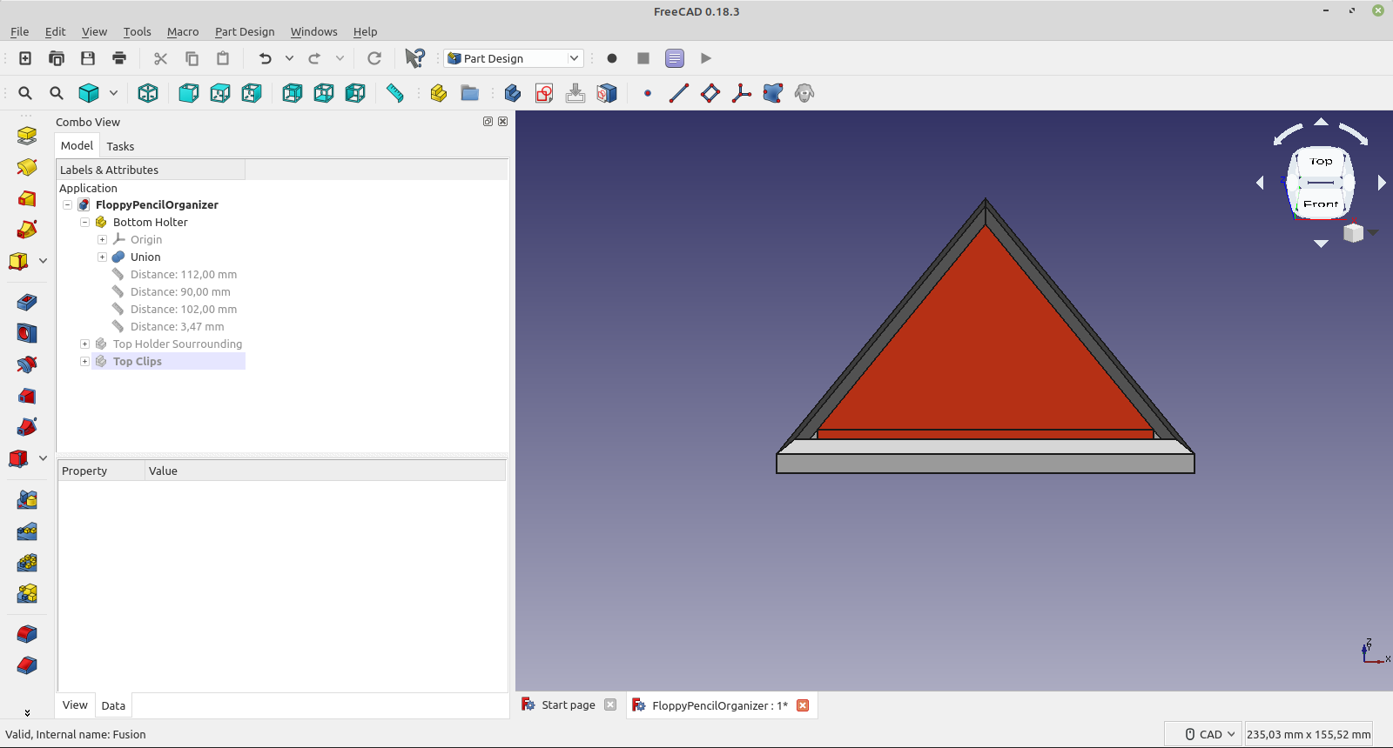This screenshot has width=1393, height=748.
Task: Click the Create Part icon
Action: (x=439, y=93)
